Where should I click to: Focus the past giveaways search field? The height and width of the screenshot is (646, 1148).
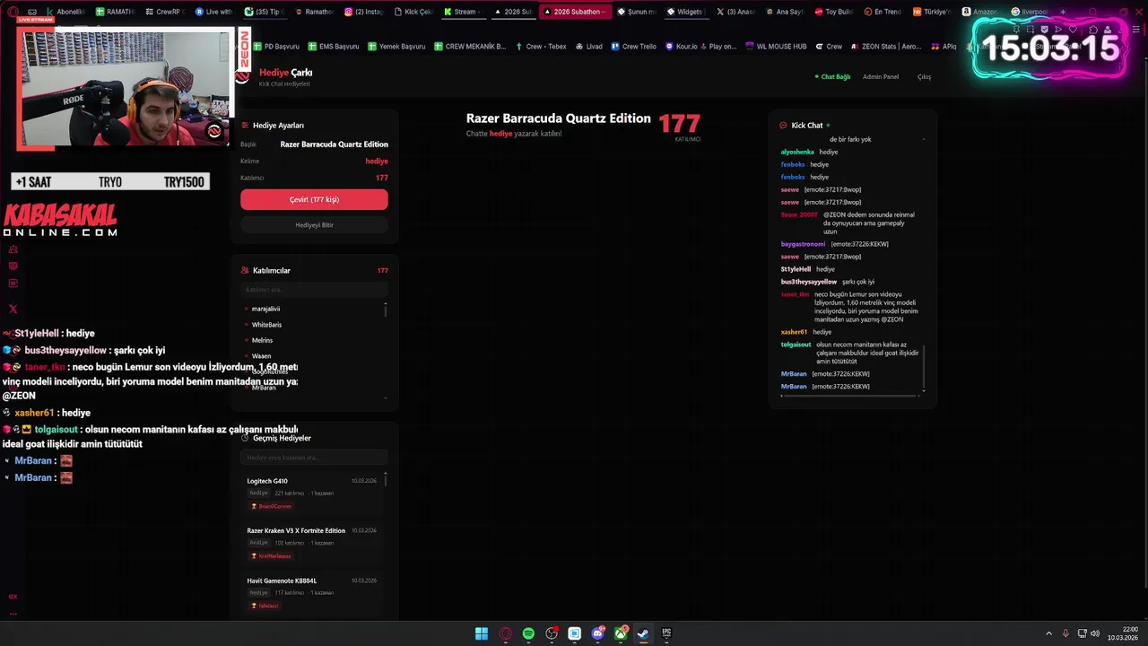[314, 458]
